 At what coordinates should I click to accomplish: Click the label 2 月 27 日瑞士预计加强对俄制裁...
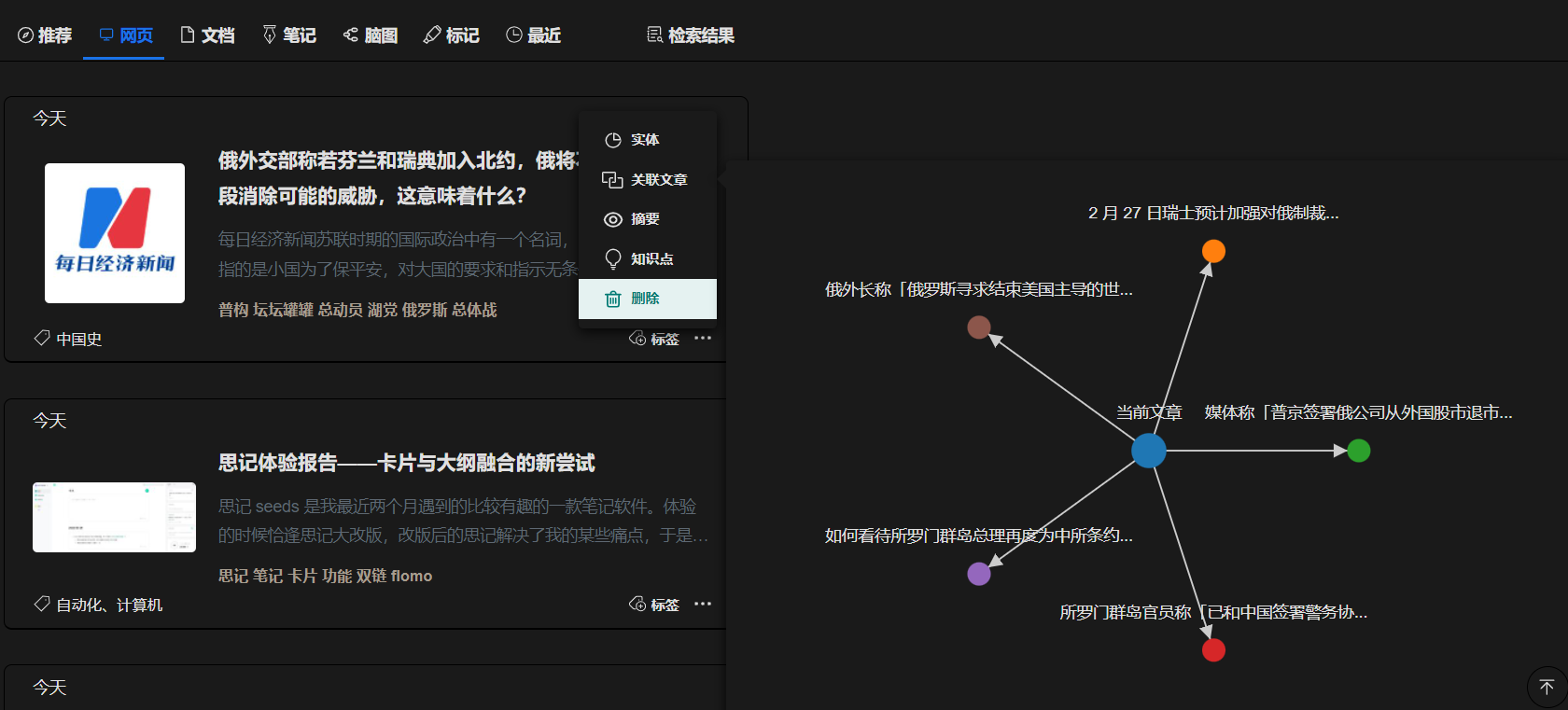pos(1213,213)
